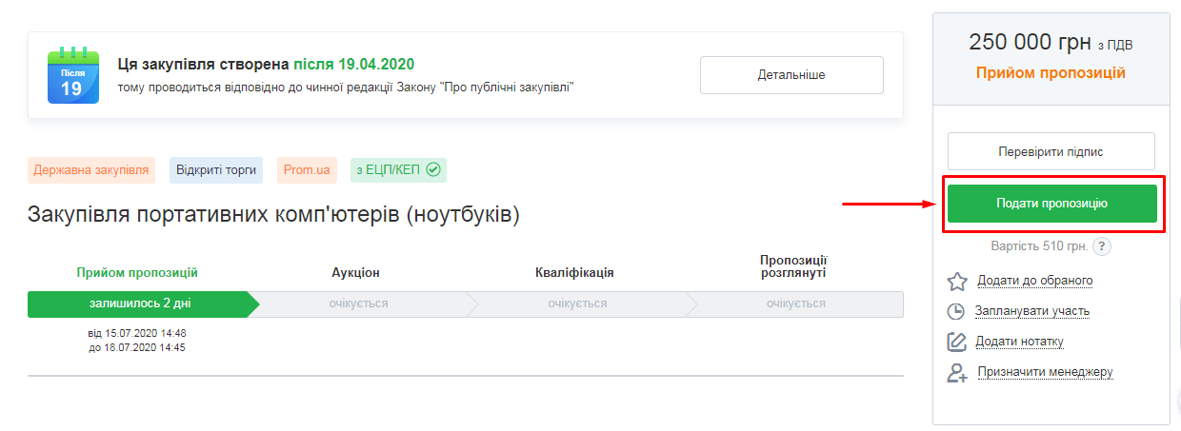1181x431 pixels.
Task: Open the Додати до обраного link
Action: click(x=1034, y=281)
